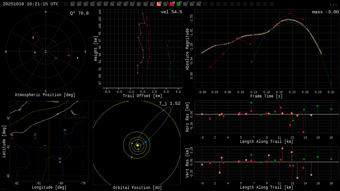Viewport: 340px width, 191px height.
Task: Click the yellow Sun in orbital plot
Action: click(x=137, y=145)
